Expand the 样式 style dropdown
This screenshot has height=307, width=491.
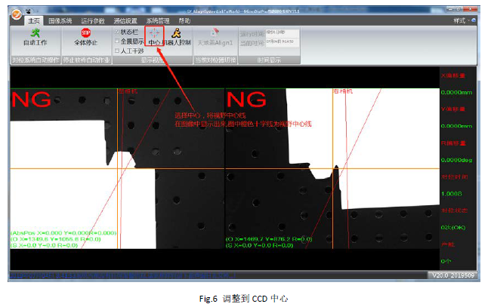459,20
